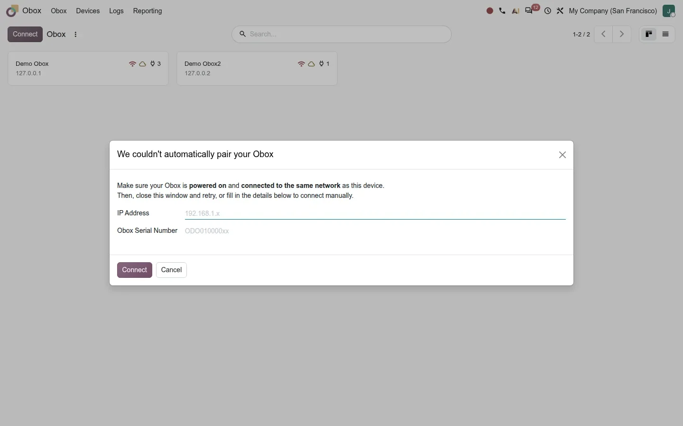Click Cancel in the dialog

coord(171,270)
